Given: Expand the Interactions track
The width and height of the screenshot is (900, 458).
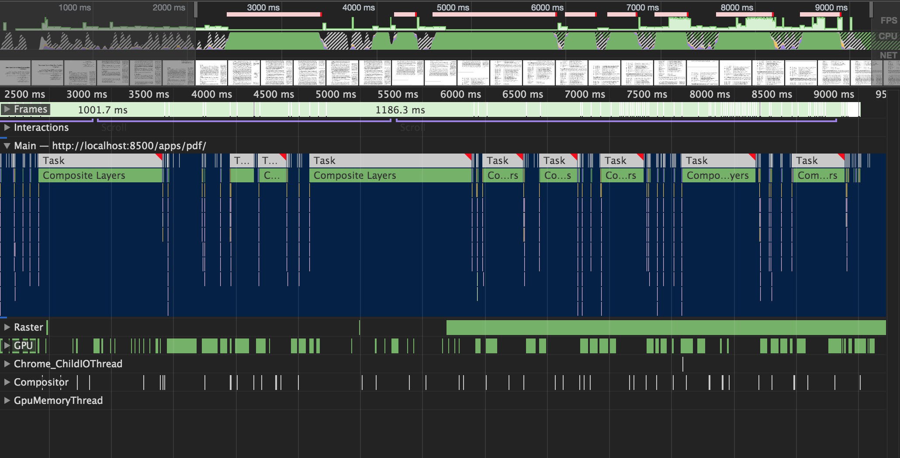Looking at the screenshot, I should pyautogui.click(x=7, y=127).
